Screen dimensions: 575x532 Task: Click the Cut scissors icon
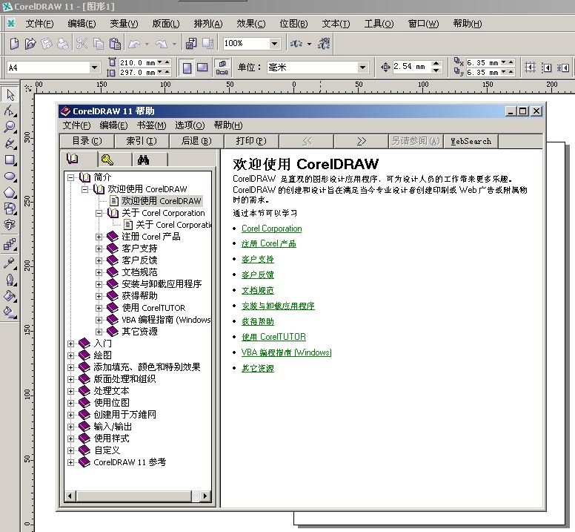click(82, 44)
